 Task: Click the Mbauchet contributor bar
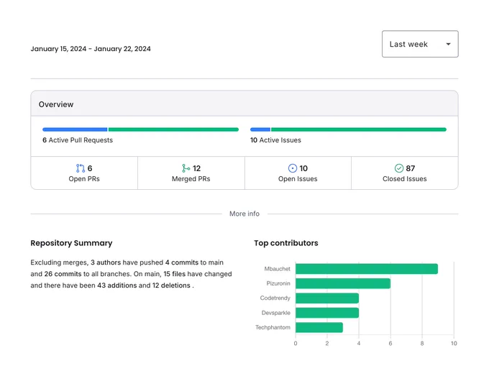[367, 269]
